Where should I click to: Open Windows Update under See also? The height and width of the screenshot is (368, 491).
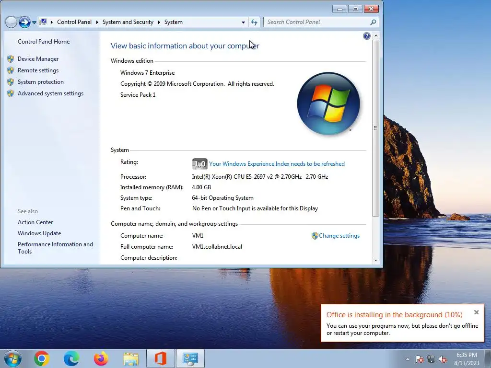pos(39,233)
